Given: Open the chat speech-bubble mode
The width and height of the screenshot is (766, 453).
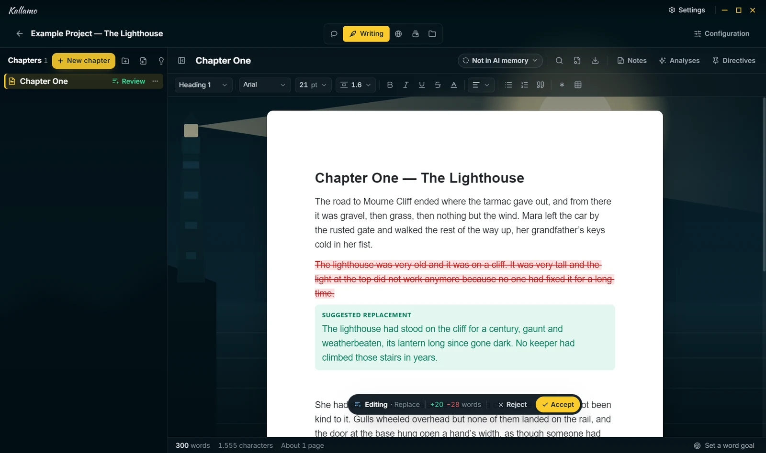Looking at the screenshot, I should 334,33.
